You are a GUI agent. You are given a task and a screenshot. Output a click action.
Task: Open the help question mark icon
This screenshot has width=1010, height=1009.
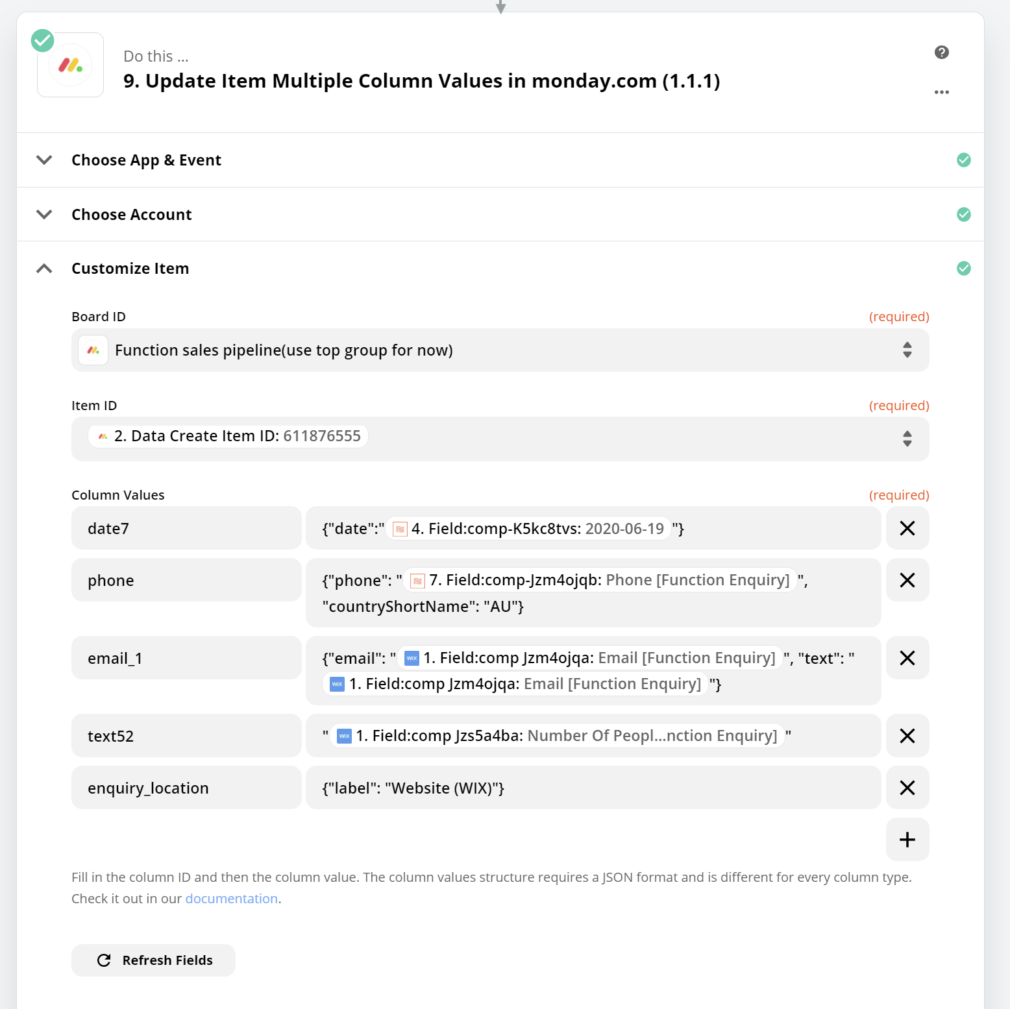pos(941,53)
